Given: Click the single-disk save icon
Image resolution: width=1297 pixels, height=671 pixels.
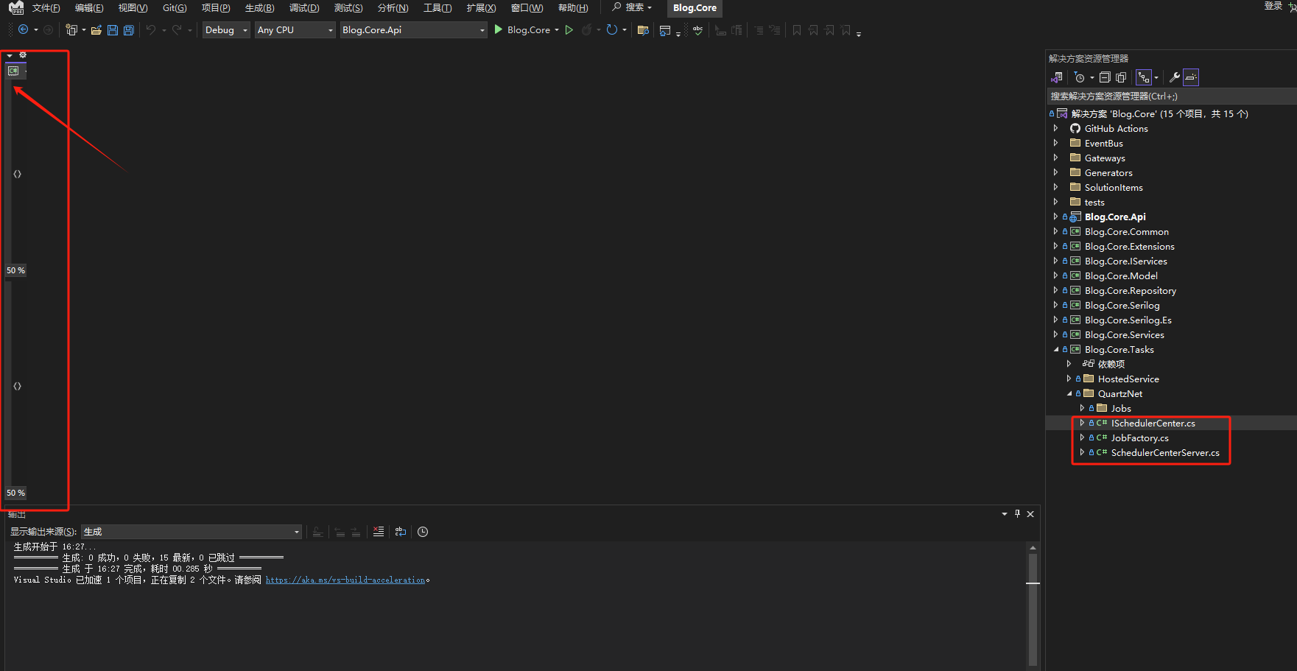Looking at the screenshot, I should (113, 30).
